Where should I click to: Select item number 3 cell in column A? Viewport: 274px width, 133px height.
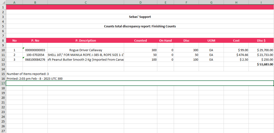14,60
